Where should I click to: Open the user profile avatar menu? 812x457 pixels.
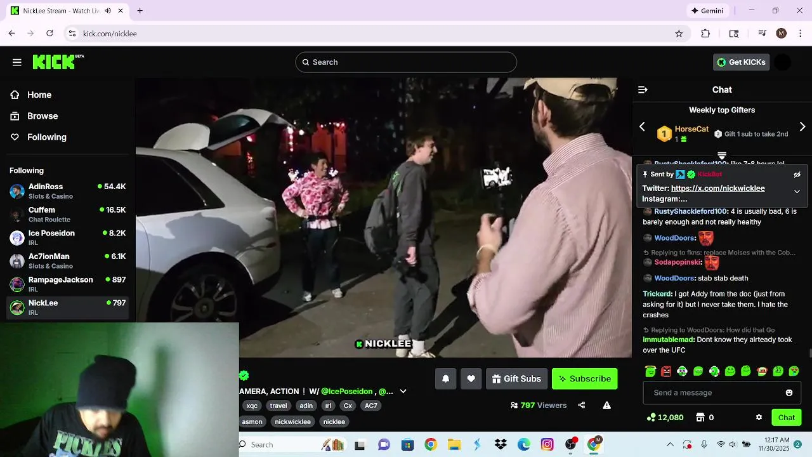coord(783,62)
